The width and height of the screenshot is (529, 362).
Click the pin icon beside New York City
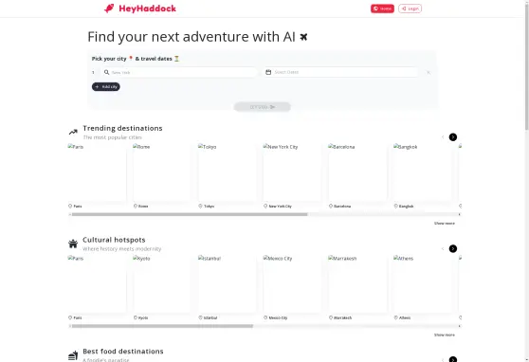tap(265, 206)
